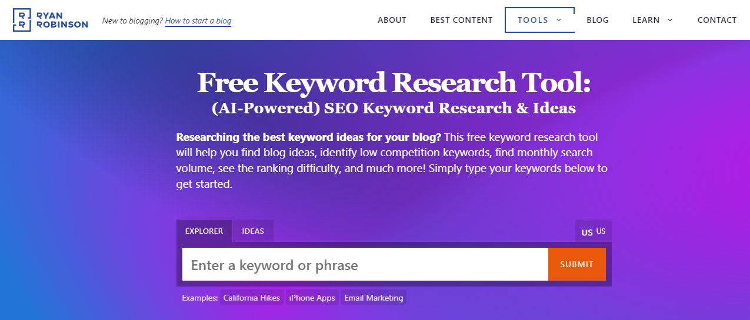This screenshot has width=750, height=320.
Task: Select the Email Marketing example
Action: 374,298
